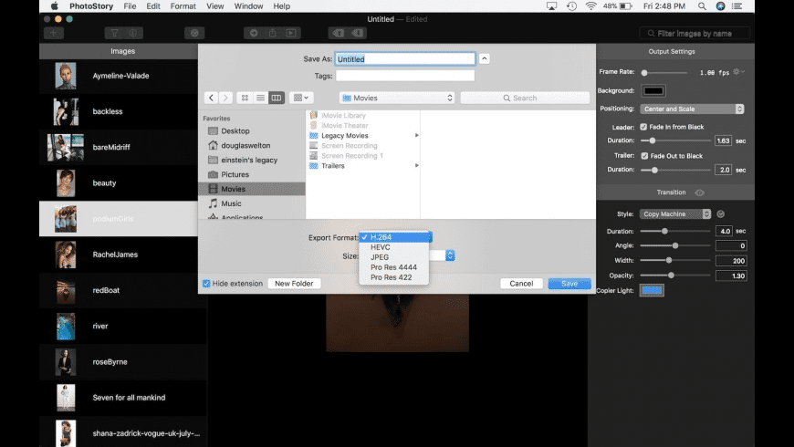794x447 pixels.
Task: Open the Movies location popup
Action: pyautogui.click(x=397, y=98)
